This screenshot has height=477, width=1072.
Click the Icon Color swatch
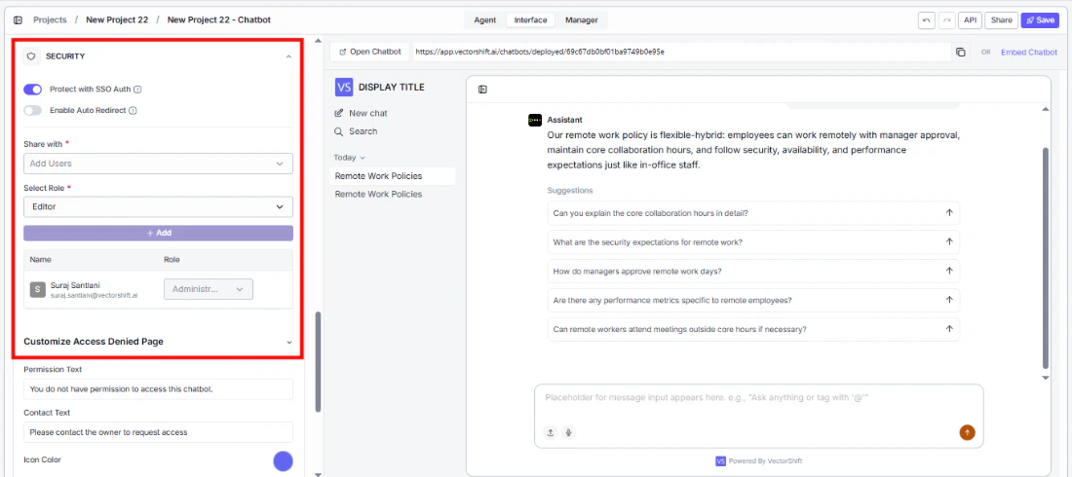pos(283,461)
